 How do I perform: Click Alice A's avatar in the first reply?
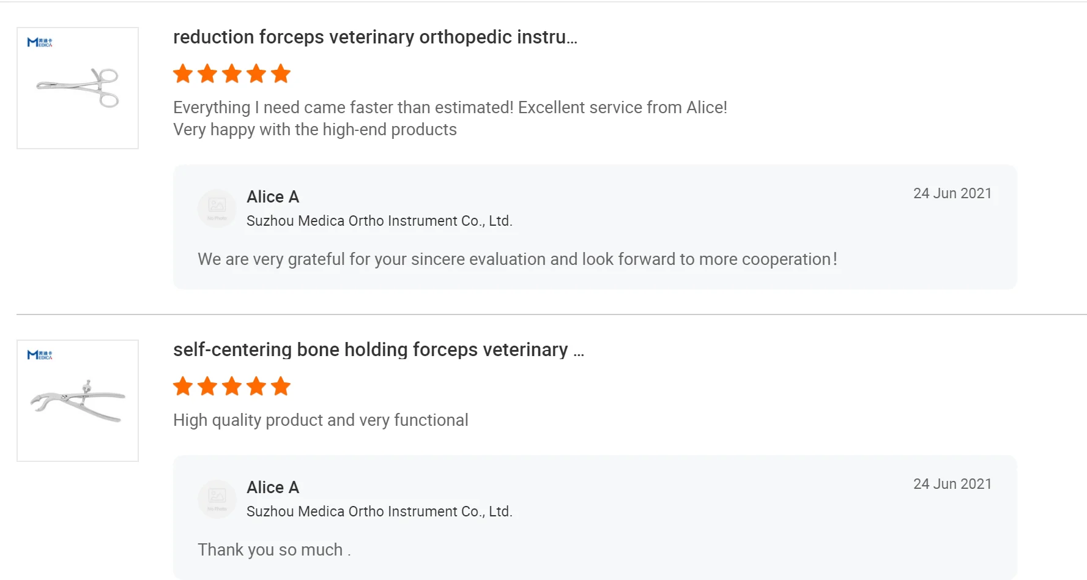click(217, 208)
